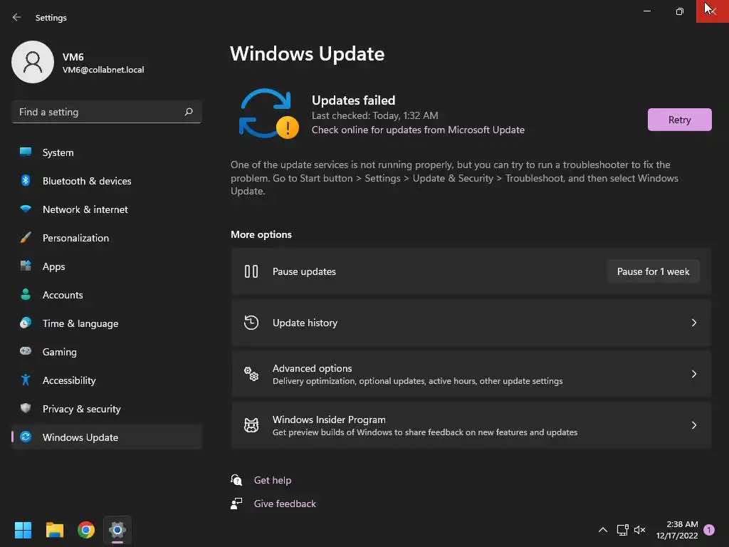The height and width of the screenshot is (547, 729).
Task: Open Personalization settings
Action: (x=107, y=238)
